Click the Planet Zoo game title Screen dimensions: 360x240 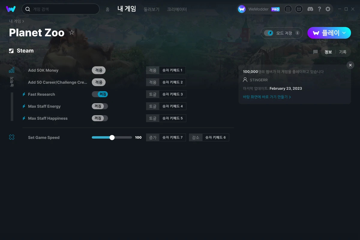(x=37, y=32)
